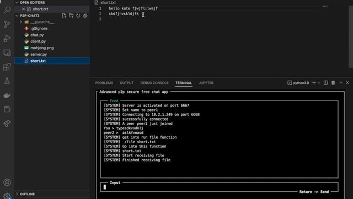The image size is (353, 199).
Task: Split the terminal panel
Action: tap(326, 83)
